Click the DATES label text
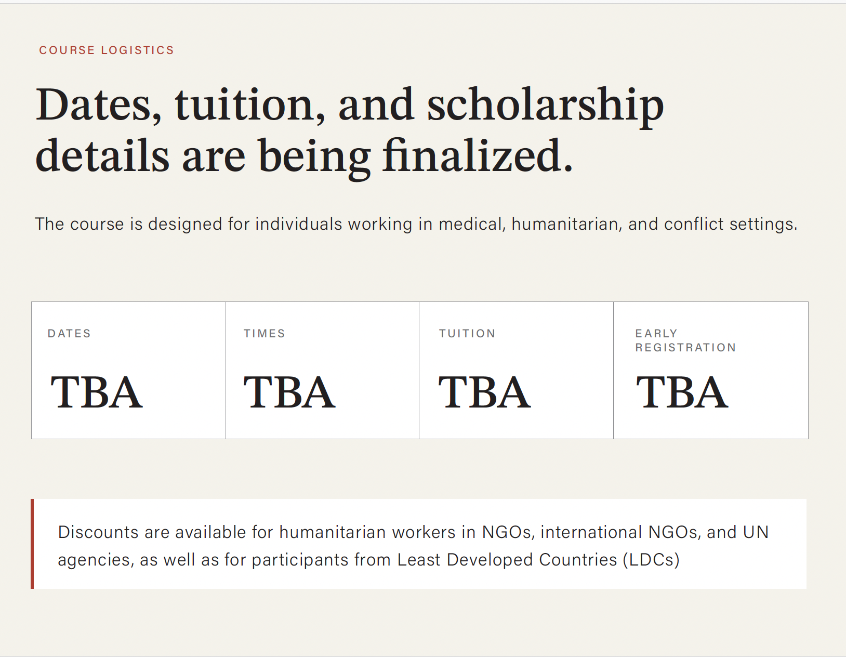 click(x=69, y=334)
